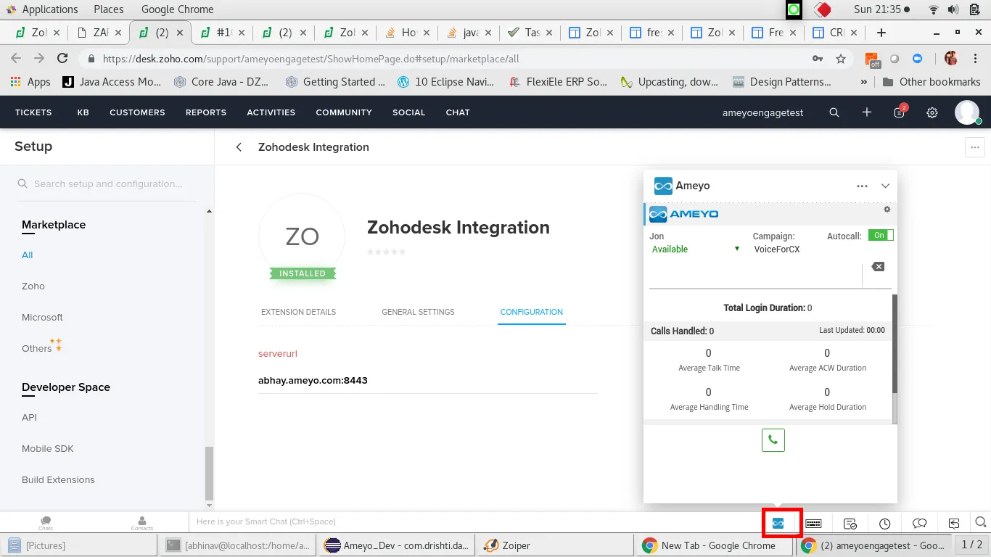The width and height of the screenshot is (991, 557).
Task: Open the Setup gear icon in header
Action: point(932,112)
